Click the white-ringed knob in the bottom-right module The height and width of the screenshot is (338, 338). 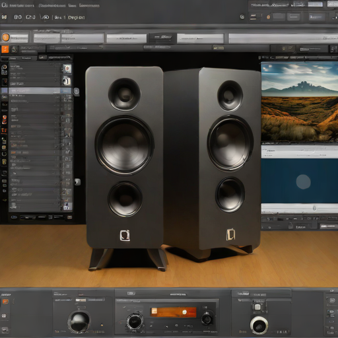(259, 325)
